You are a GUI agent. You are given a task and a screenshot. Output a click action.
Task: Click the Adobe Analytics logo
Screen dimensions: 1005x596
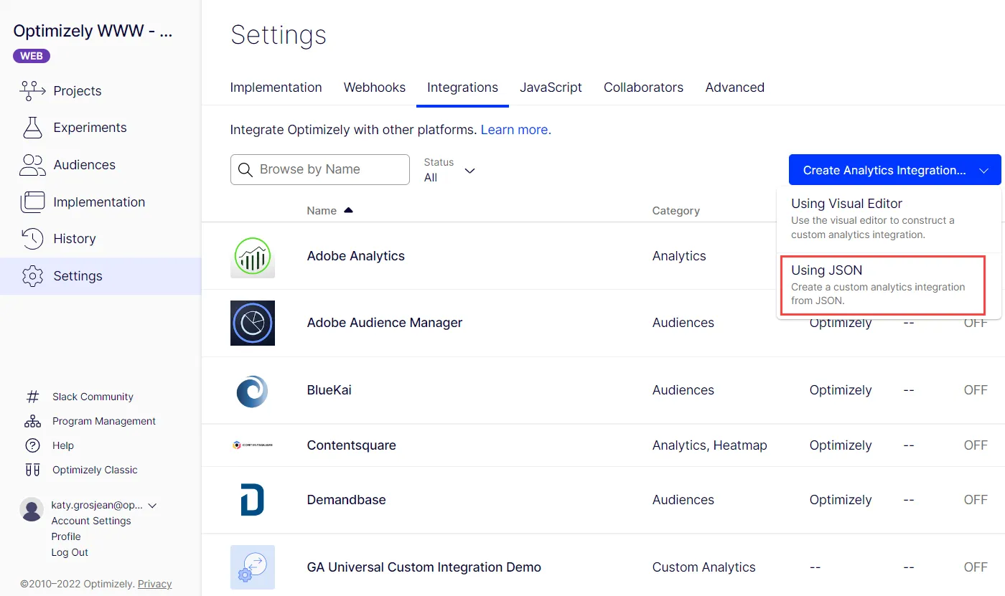pos(253,256)
